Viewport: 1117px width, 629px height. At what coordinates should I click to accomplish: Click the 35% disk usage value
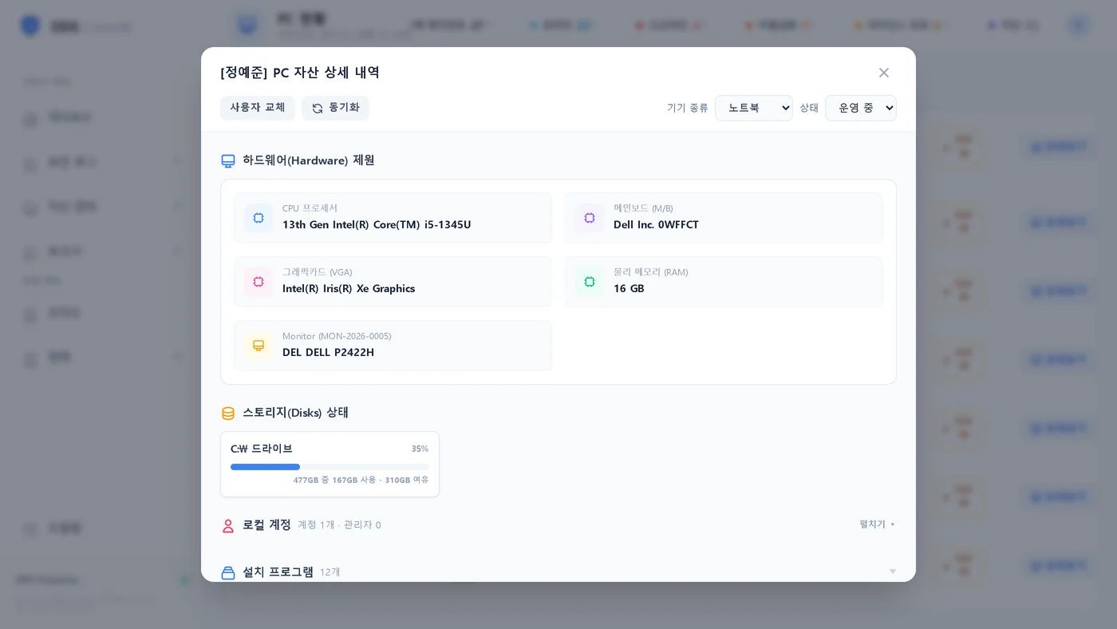coord(420,449)
